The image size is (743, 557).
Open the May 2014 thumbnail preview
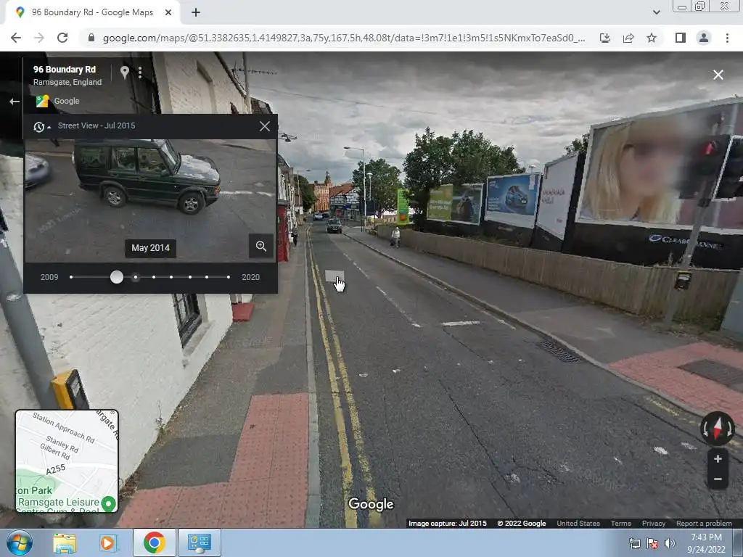pyautogui.click(x=149, y=200)
